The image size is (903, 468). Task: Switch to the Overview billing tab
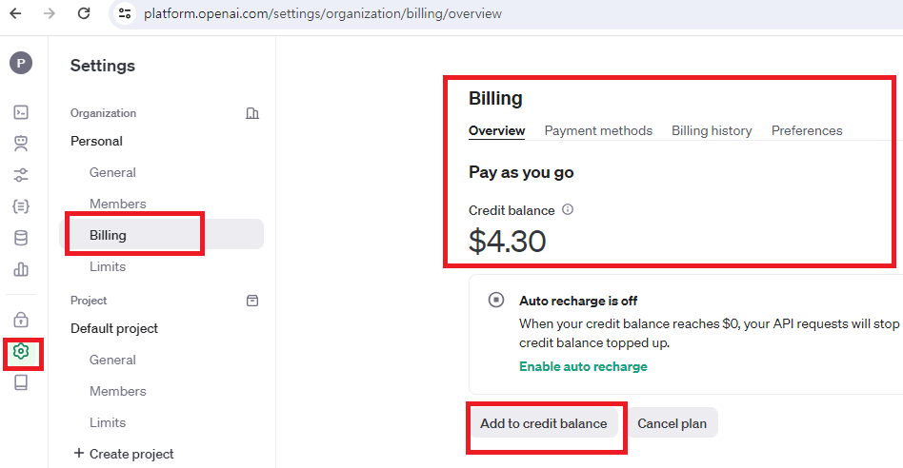pyautogui.click(x=496, y=130)
